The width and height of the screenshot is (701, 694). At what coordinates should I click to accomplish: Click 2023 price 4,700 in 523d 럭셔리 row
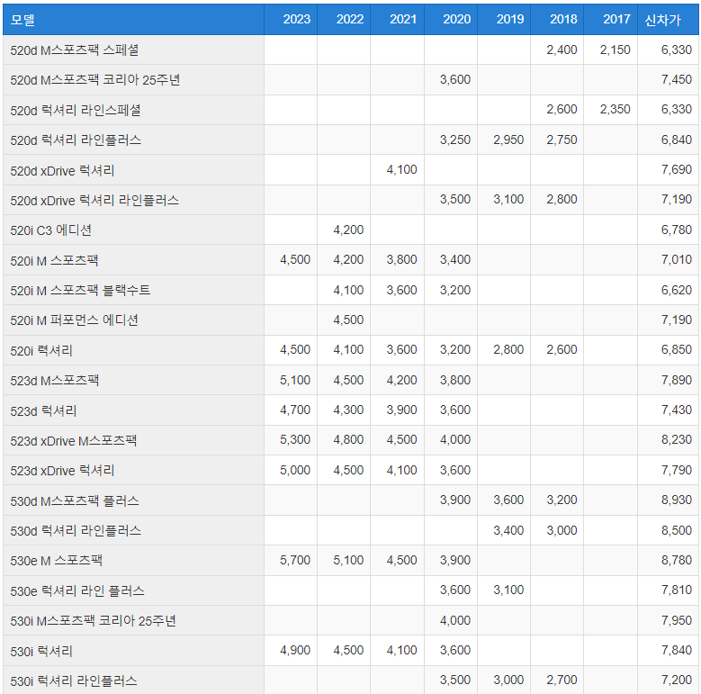295,410
